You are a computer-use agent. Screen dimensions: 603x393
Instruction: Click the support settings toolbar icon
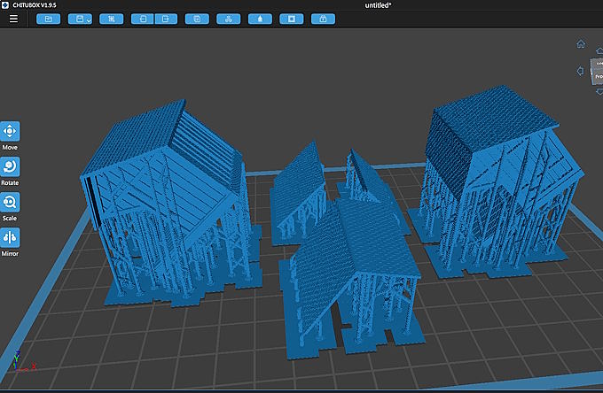(260, 19)
